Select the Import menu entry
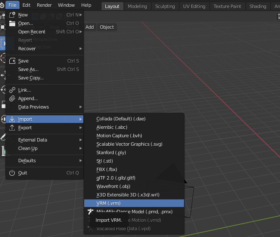 click(45, 119)
